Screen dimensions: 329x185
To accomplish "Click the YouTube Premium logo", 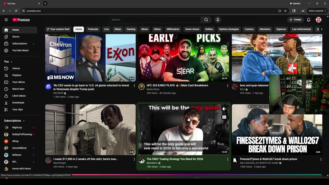I will tap(21, 20).
